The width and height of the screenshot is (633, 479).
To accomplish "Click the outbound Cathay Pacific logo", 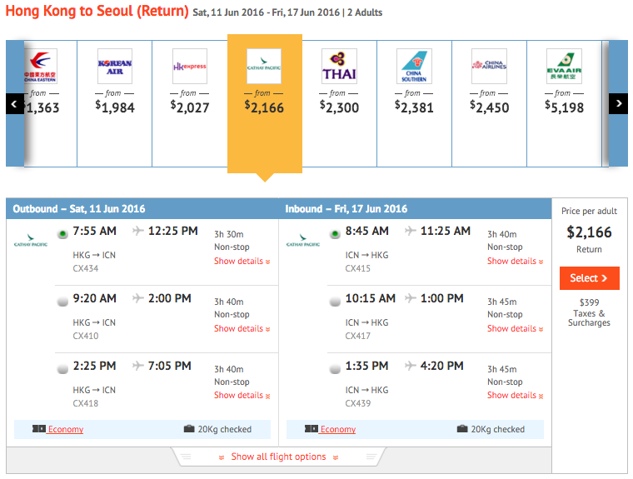I will pyautogui.click(x=31, y=240).
